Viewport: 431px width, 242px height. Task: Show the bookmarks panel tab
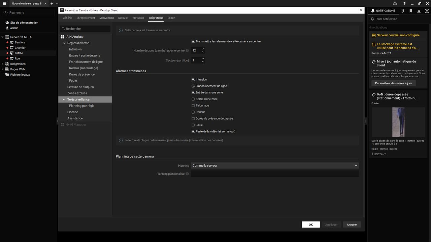411,11
